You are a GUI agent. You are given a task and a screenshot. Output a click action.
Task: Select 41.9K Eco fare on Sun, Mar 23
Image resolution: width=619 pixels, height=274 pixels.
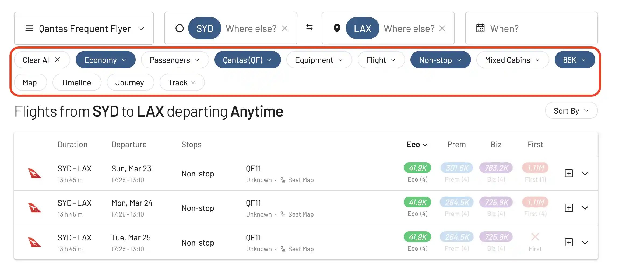coord(417,168)
